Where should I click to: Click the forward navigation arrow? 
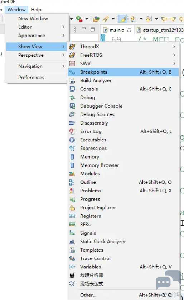tap(173, 19)
